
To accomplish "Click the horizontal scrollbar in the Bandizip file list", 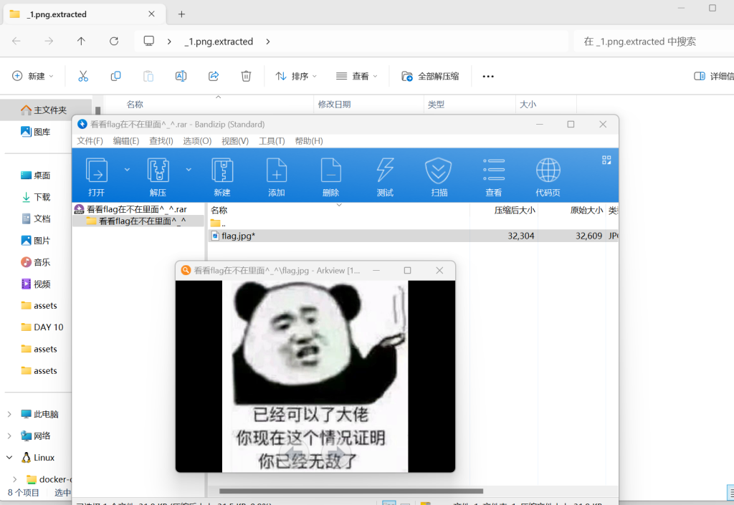I will 351,491.
